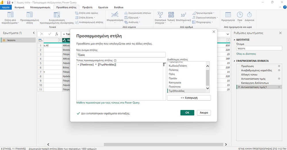Collapse the ribbon chevron
This screenshot has height=150, width=287.
[280, 7]
